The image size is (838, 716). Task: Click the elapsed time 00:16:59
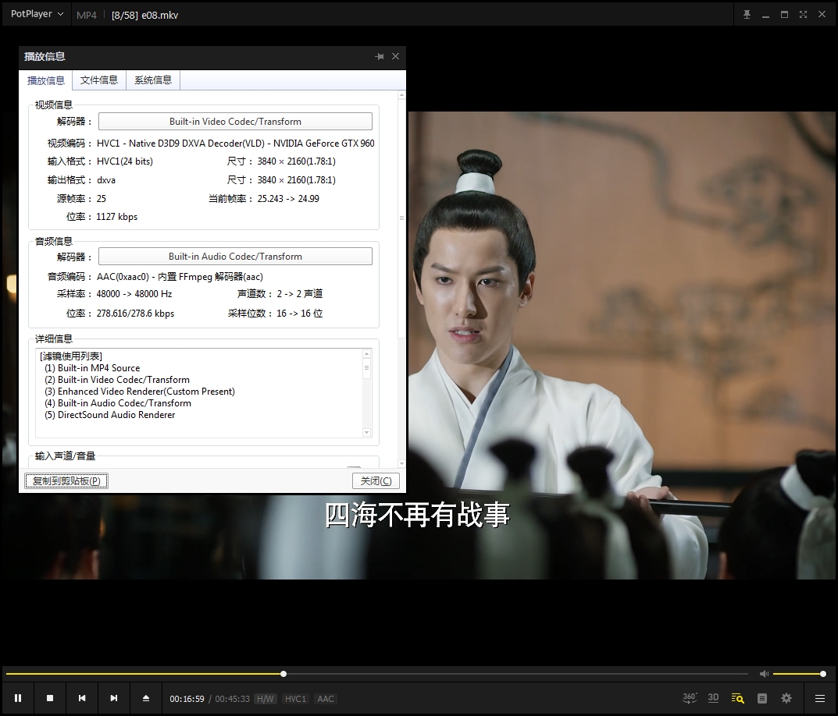coord(187,699)
